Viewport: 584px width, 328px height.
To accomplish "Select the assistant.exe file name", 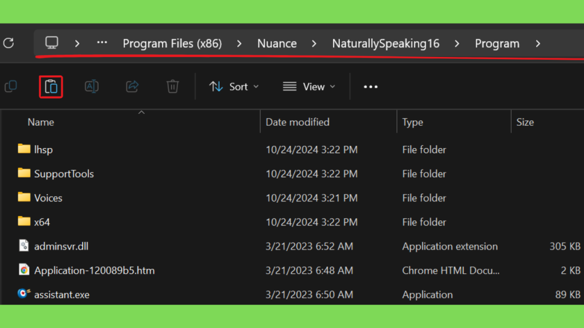I will [62, 294].
